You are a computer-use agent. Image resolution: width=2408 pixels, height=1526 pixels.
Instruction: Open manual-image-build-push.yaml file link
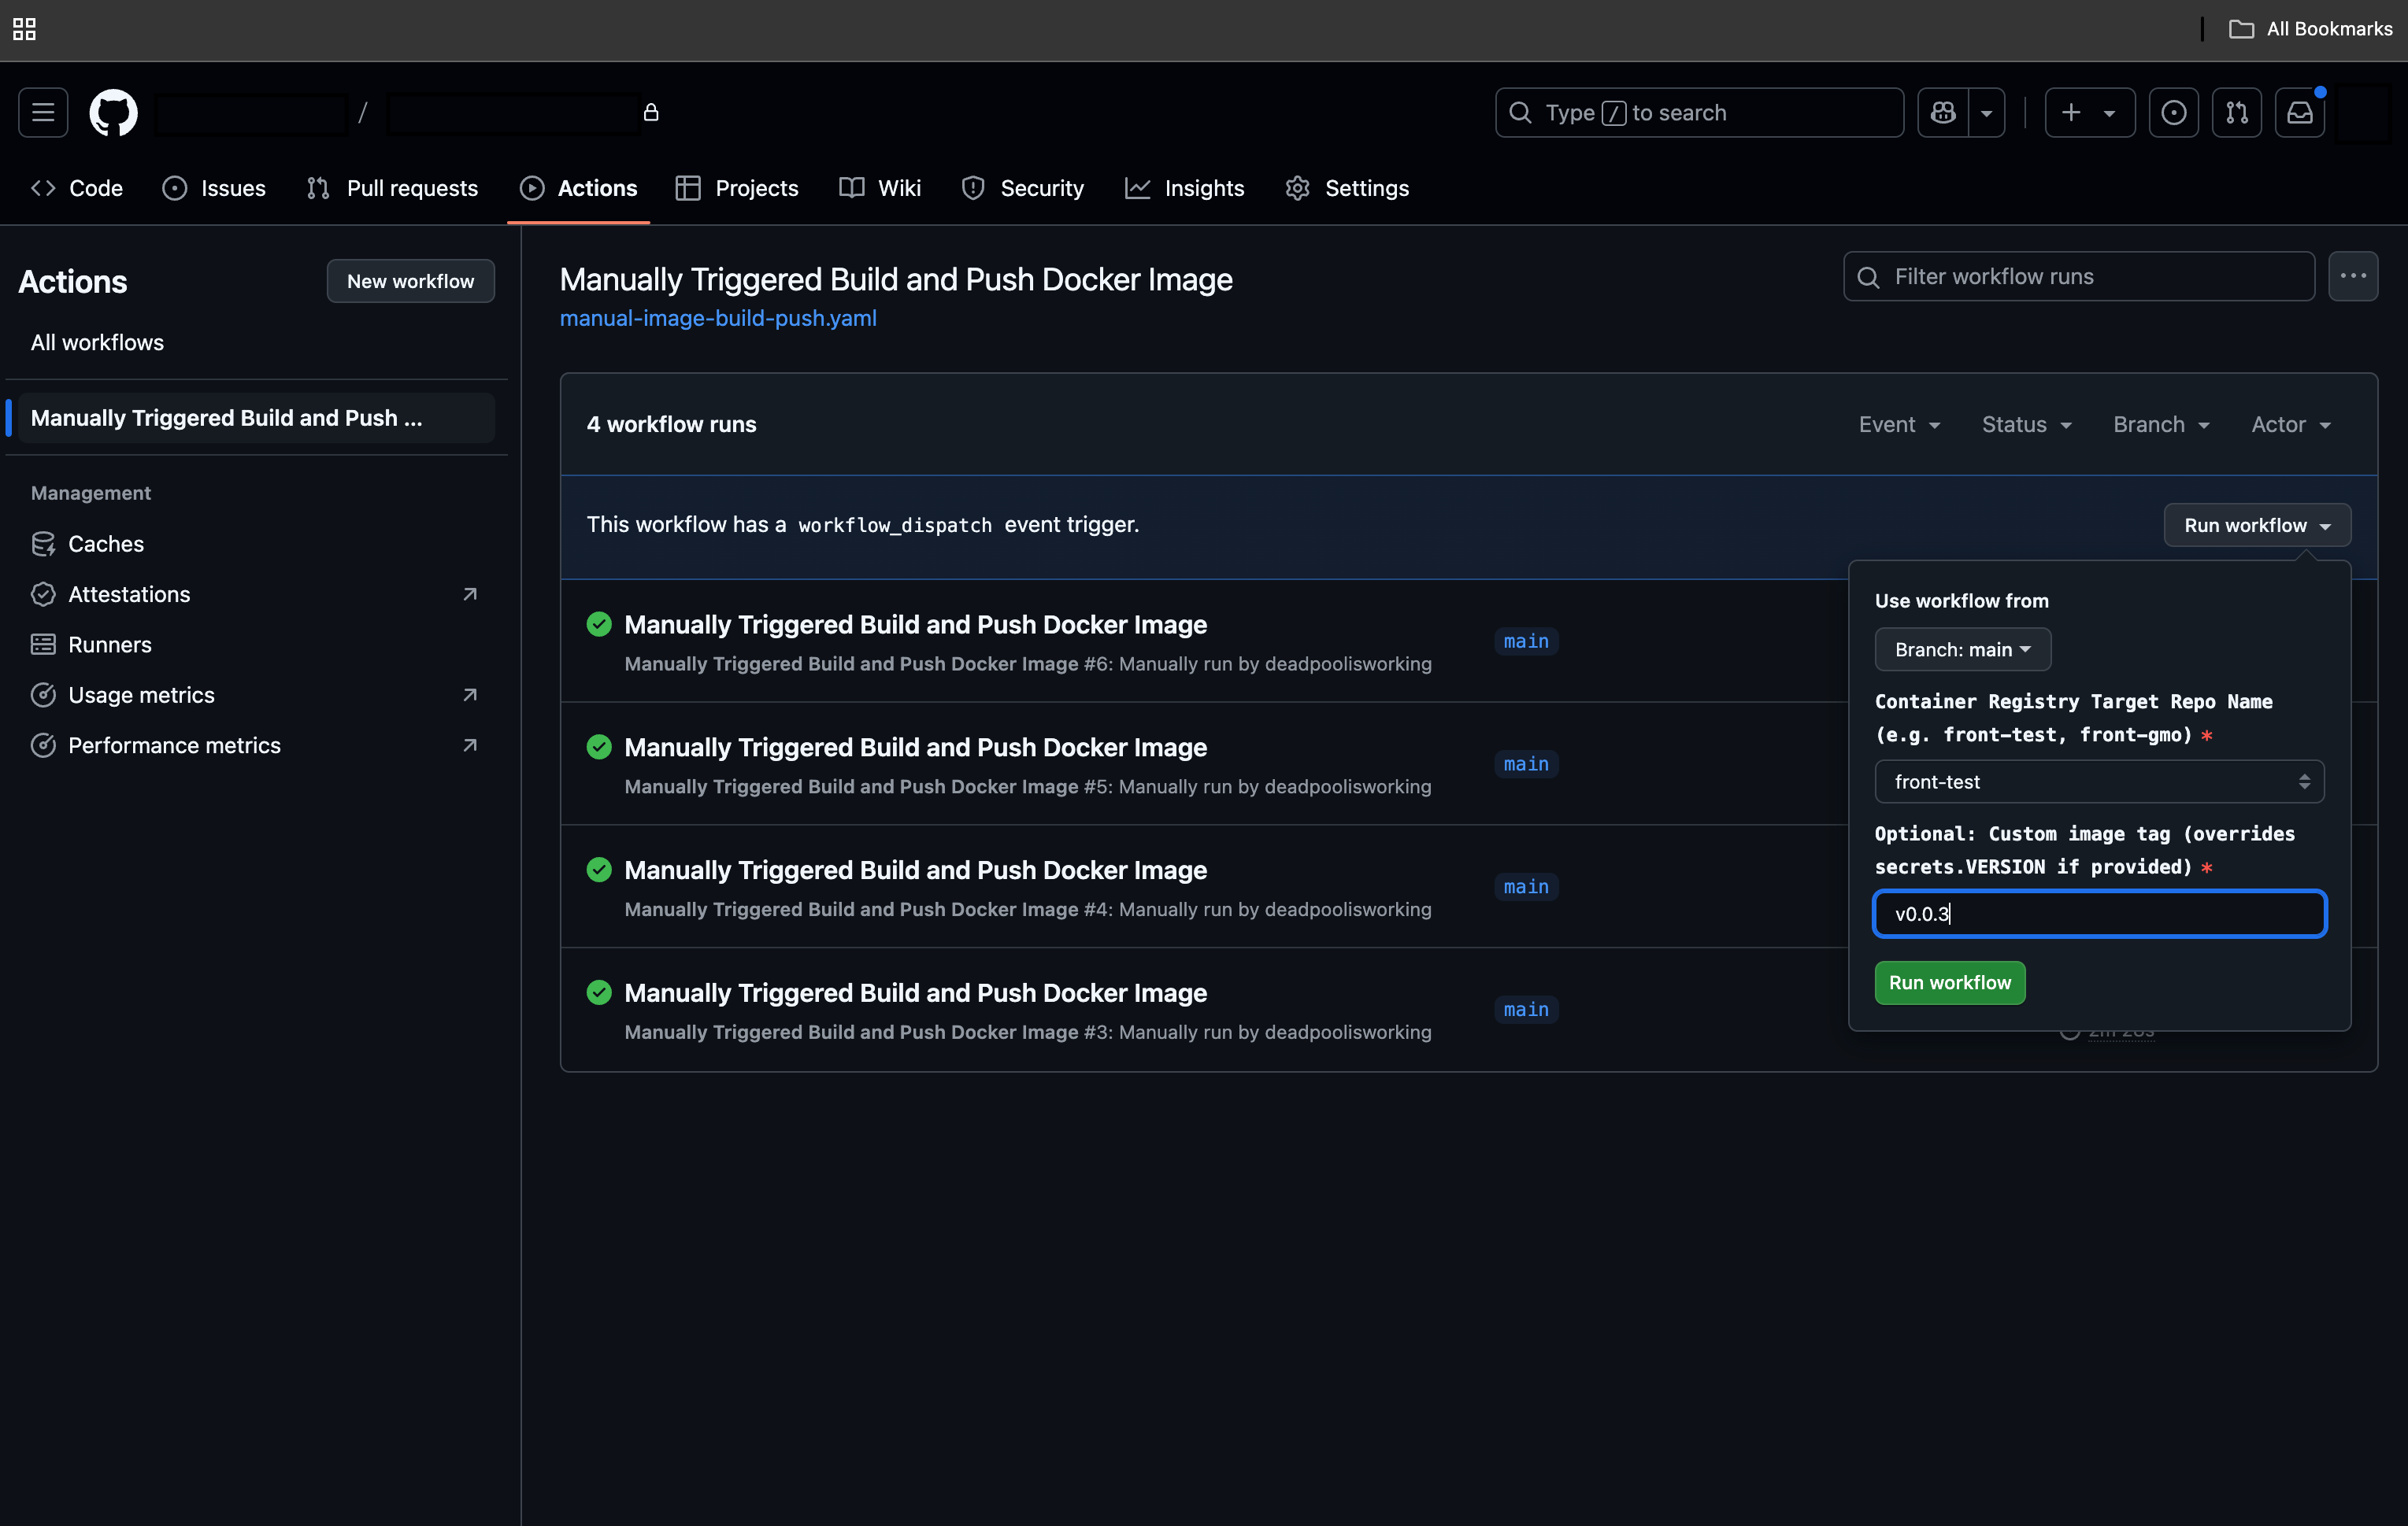coord(718,318)
